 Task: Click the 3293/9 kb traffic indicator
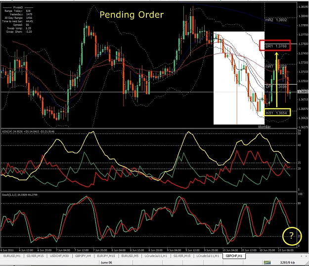287,263
